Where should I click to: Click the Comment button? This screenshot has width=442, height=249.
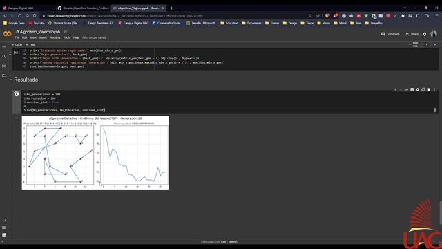pyautogui.click(x=390, y=34)
